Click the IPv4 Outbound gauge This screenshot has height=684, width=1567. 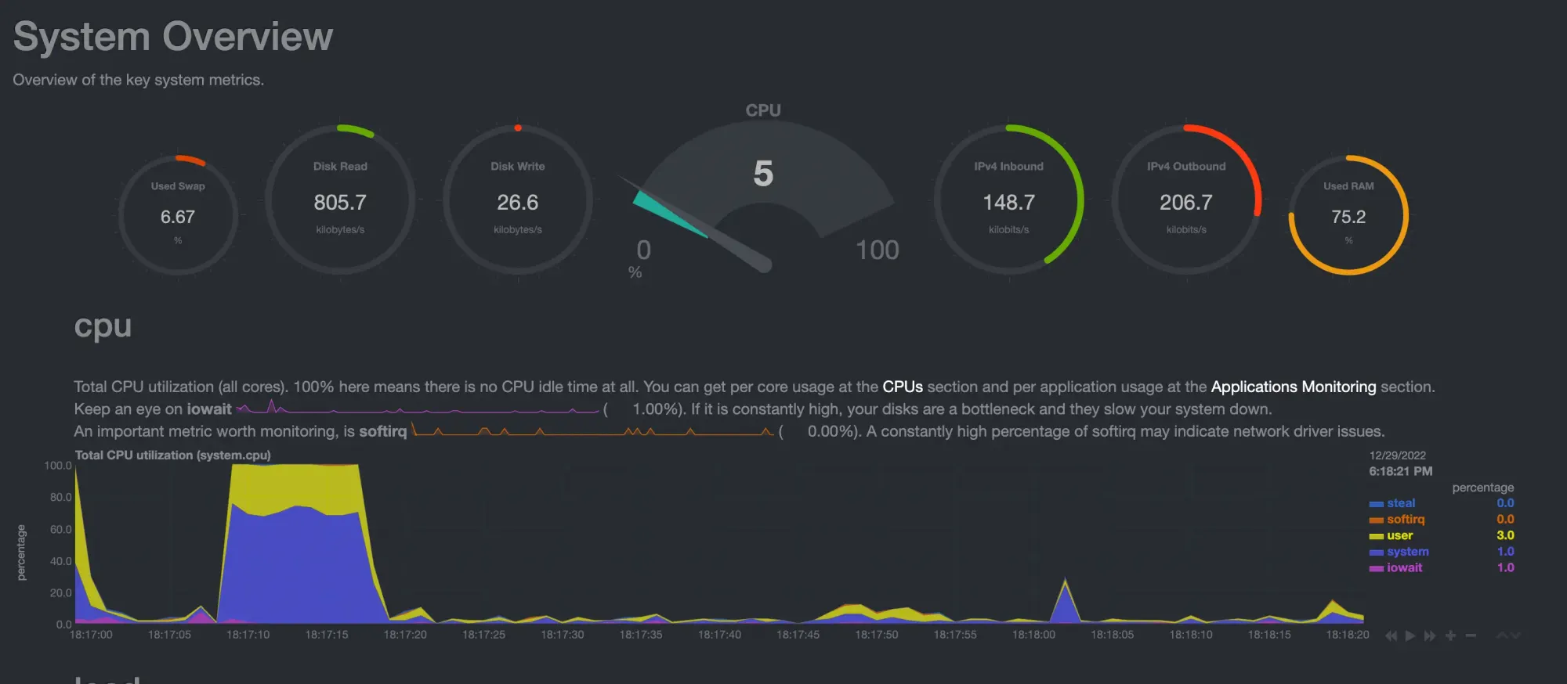pyautogui.click(x=1186, y=200)
